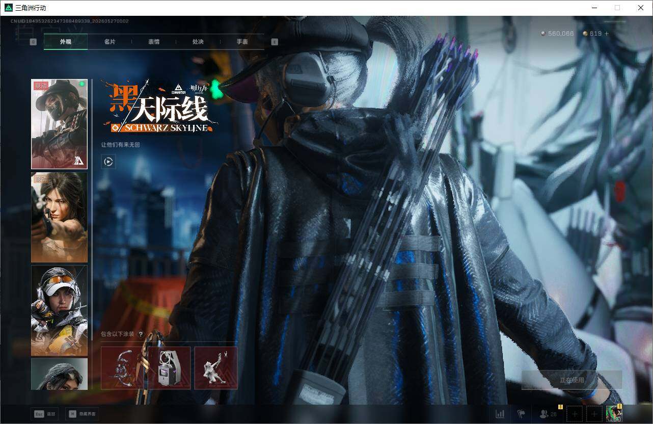
Task: Click the Q previous-tab key icon
Action: [33, 42]
